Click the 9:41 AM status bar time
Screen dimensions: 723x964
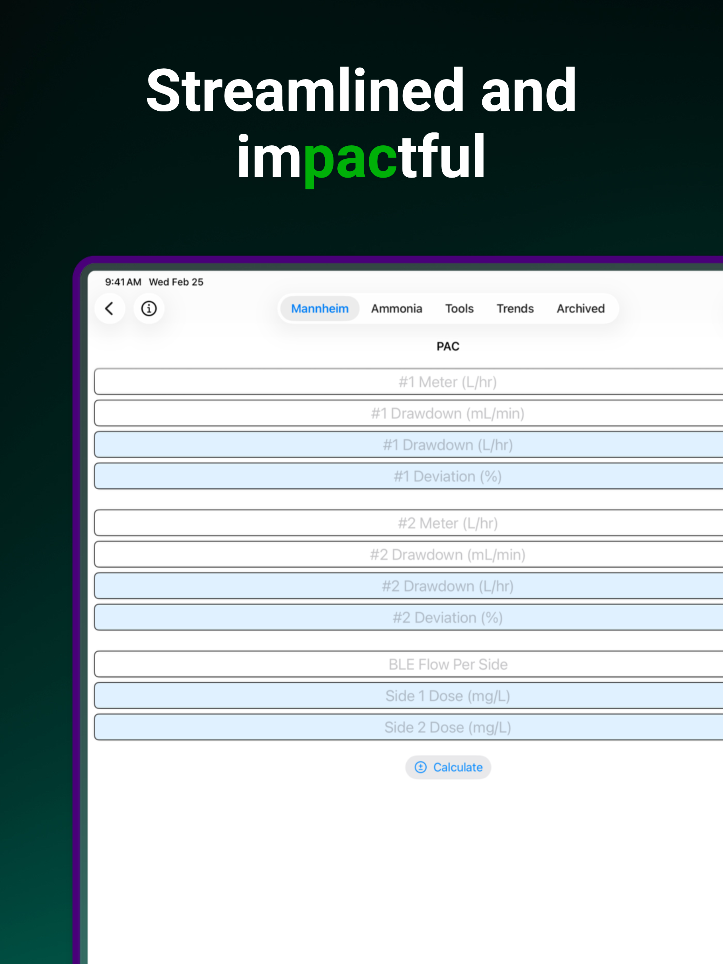coord(123,282)
